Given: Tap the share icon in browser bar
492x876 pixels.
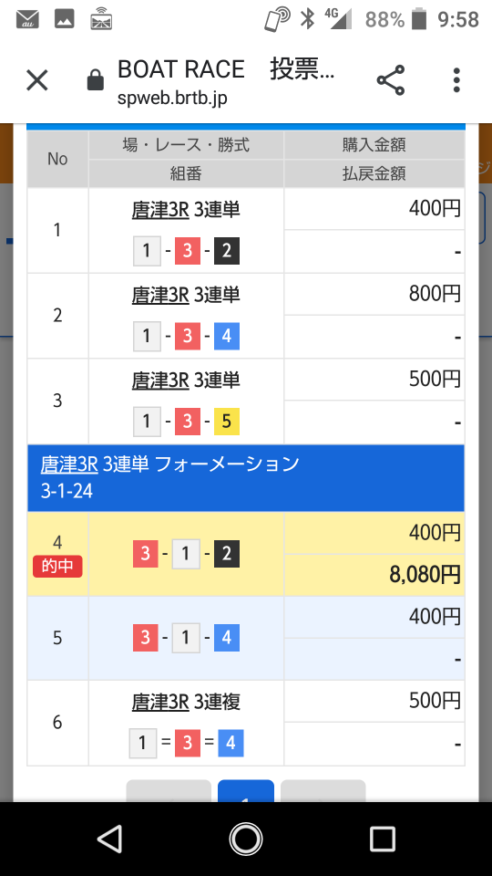Looking at the screenshot, I should (391, 80).
